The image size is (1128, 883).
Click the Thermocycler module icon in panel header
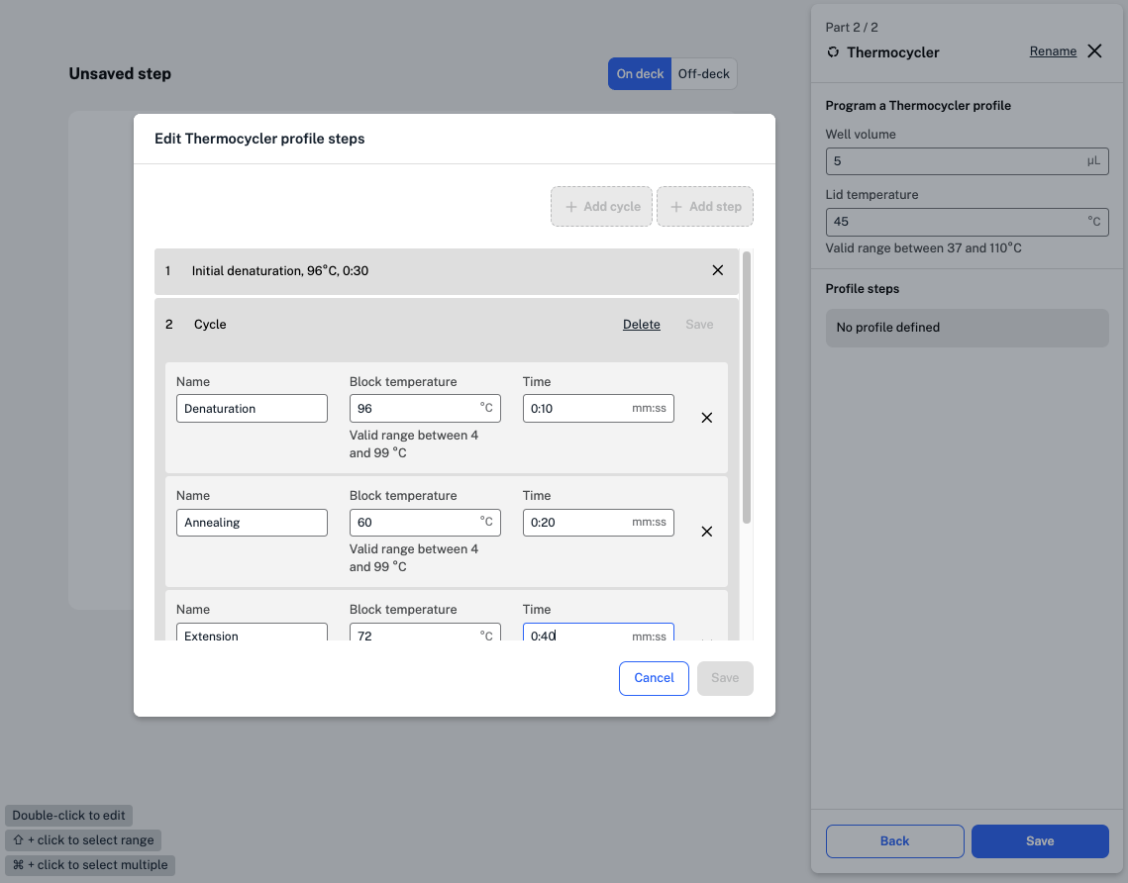[833, 52]
